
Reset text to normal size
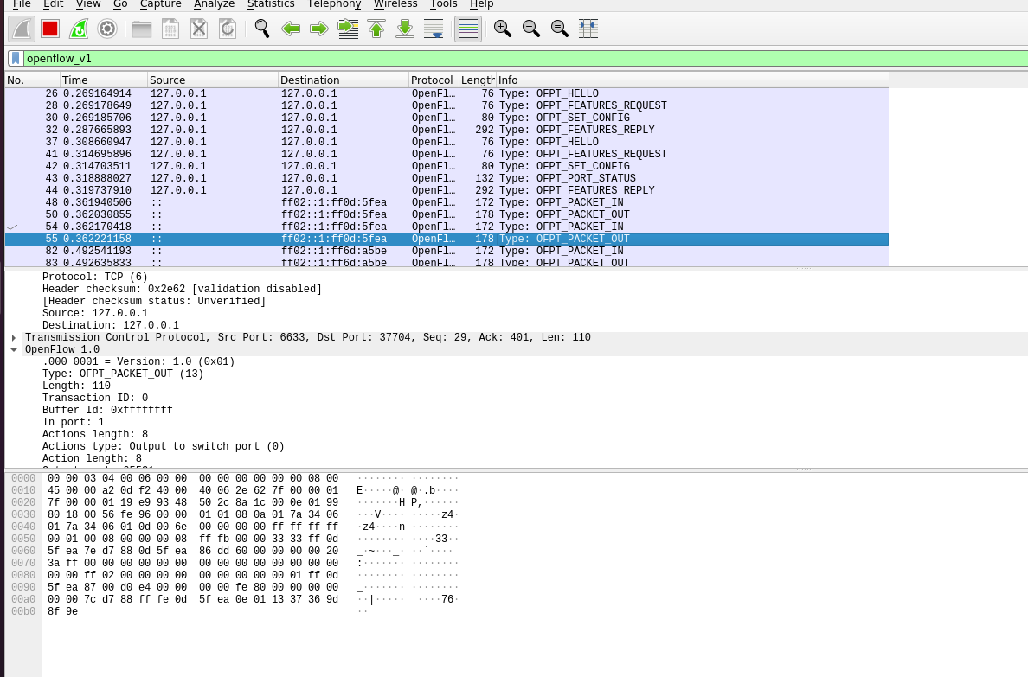tap(560, 29)
